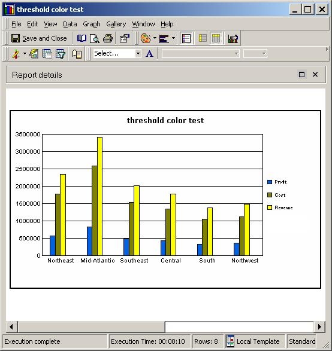
Task: Click the blue letter A font icon
Action: [x=149, y=54]
